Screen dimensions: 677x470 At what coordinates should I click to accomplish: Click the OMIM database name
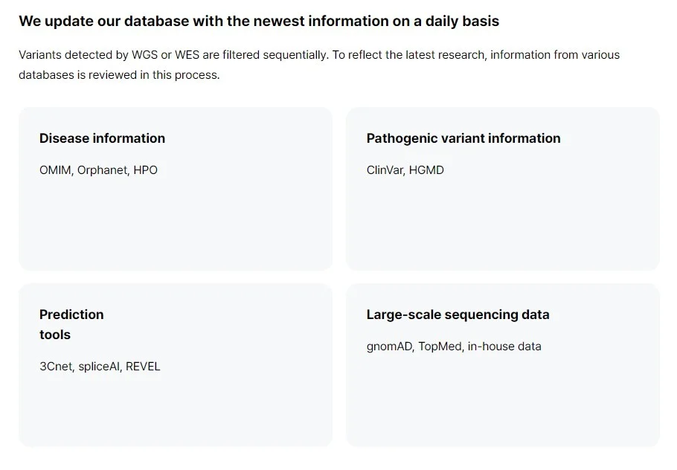[x=55, y=170]
